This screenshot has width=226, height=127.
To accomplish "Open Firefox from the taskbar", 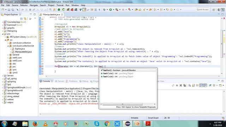I will click(x=35, y=123).
